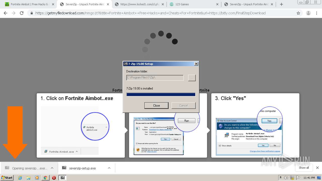Image resolution: width=322 pixels, height=181 pixels.
Task: Click the browser Back arrow
Action: [6, 13]
